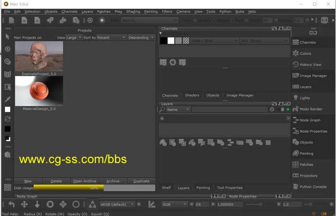Image resolution: width=336 pixels, height=216 pixels.
Task: Expand the View size Large dropdown
Action: click(73, 38)
